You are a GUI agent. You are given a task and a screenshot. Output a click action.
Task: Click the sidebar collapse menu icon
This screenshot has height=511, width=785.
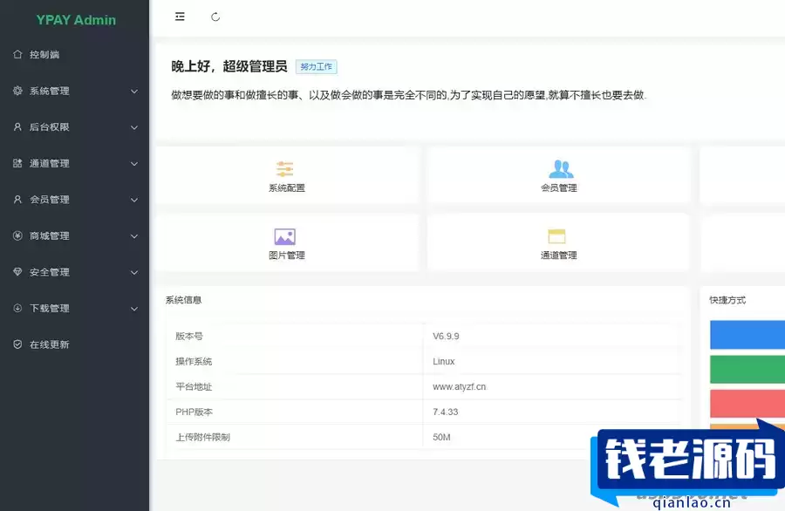point(180,17)
